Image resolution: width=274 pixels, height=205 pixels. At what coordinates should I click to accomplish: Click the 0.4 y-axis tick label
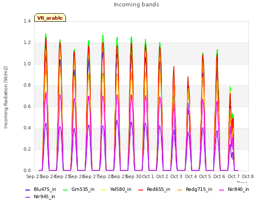[x=27, y=128]
